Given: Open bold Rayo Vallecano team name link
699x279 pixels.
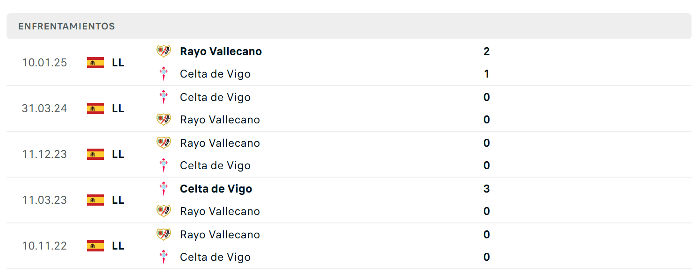Looking at the screenshot, I should pos(221,51).
